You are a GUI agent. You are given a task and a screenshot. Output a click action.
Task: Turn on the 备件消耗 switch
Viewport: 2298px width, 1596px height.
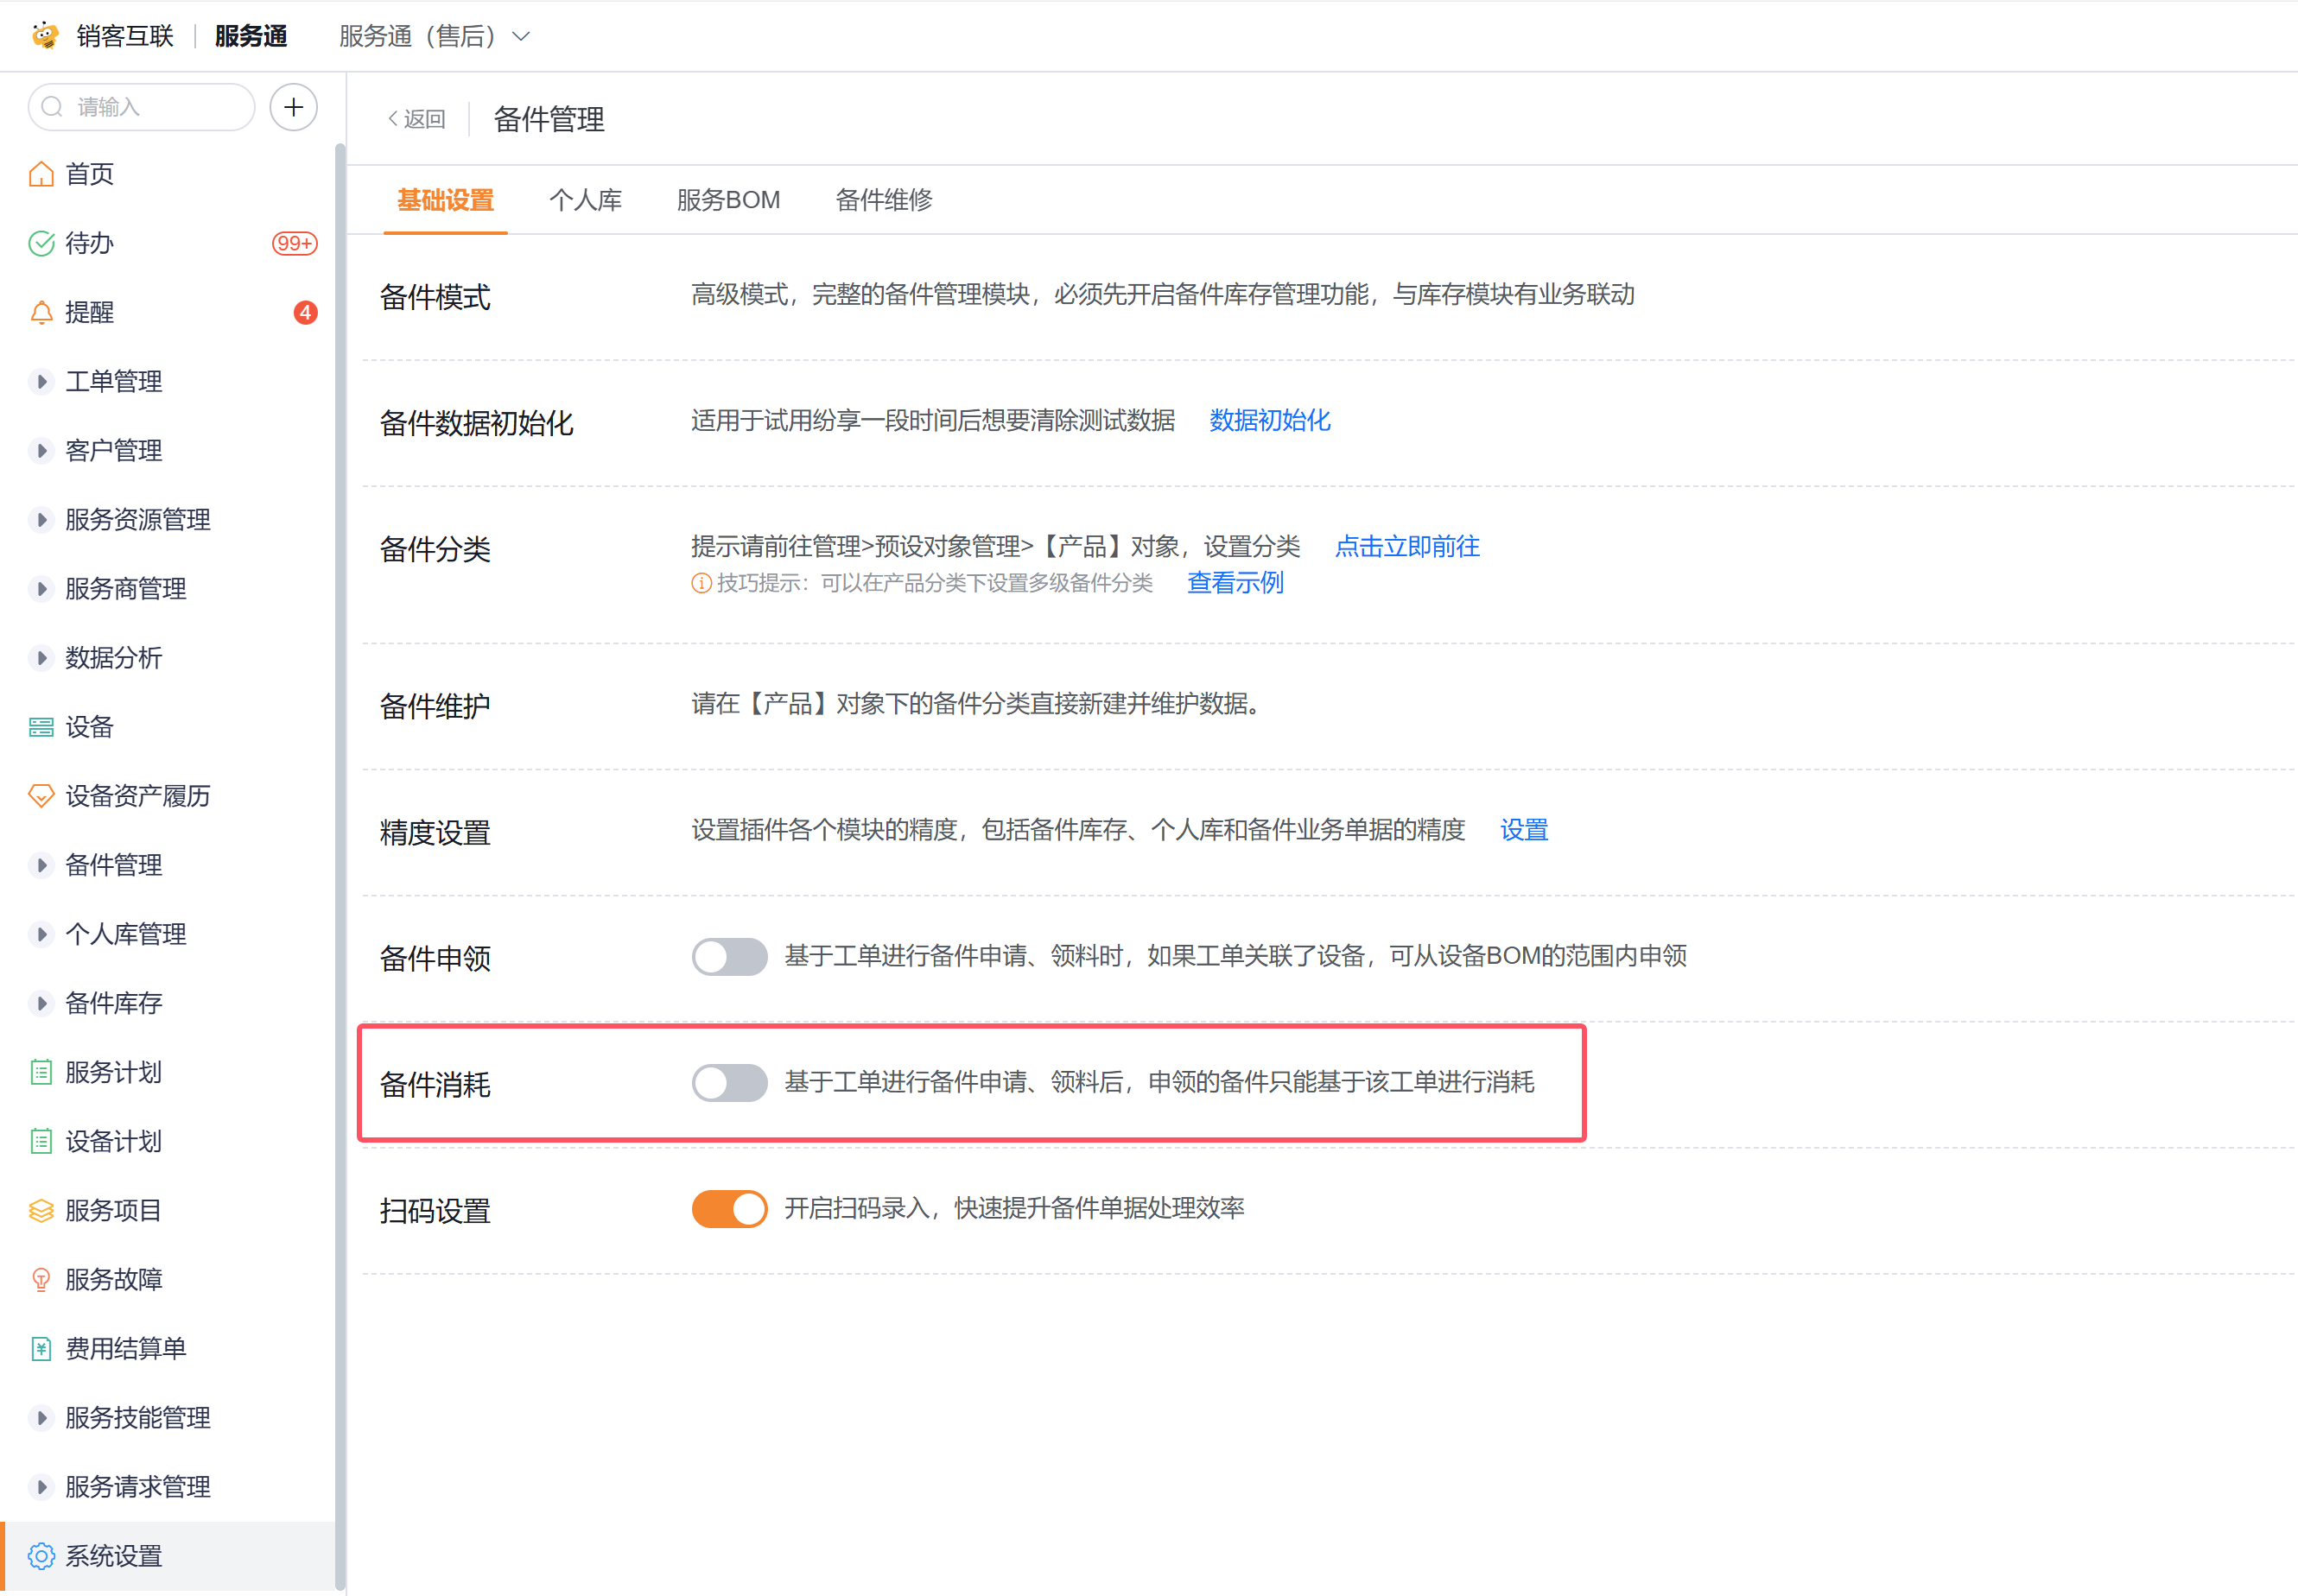click(x=729, y=1083)
